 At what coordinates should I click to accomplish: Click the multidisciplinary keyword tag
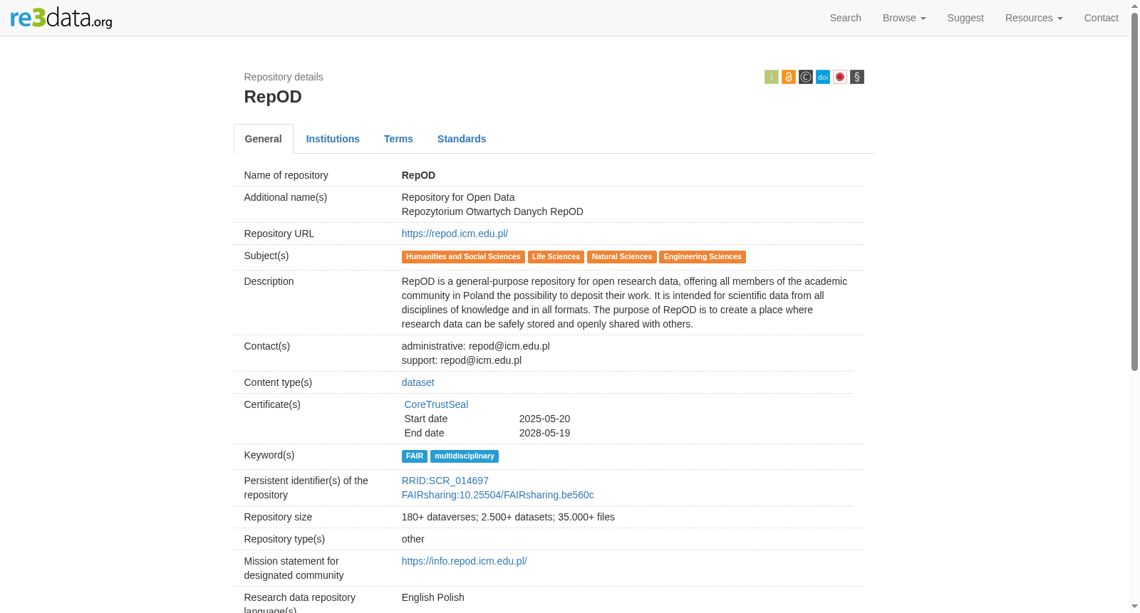(x=465, y=456)
